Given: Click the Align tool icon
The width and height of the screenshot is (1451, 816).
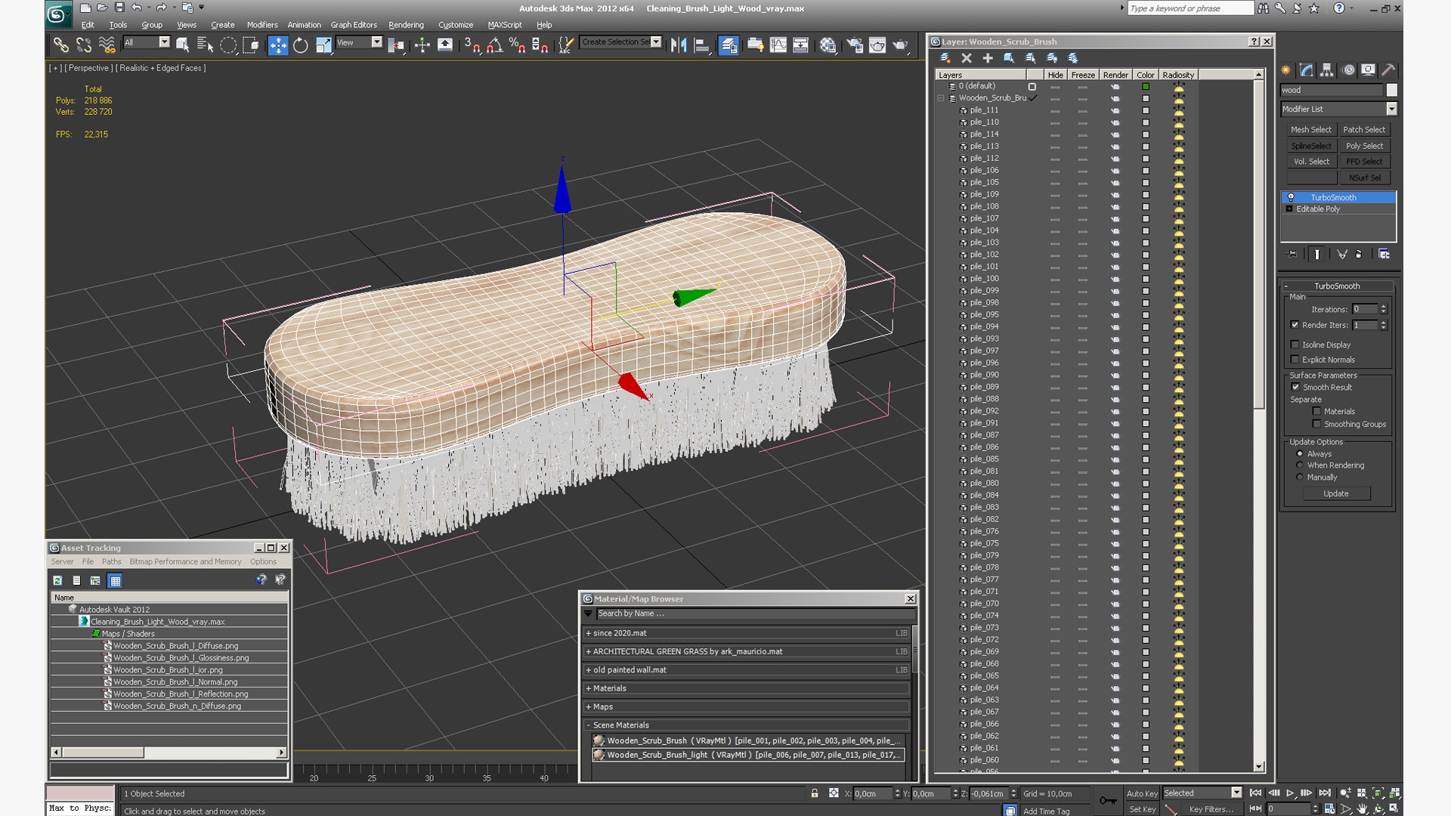Looking at the screenshot, I should click(x=702, y=45).
